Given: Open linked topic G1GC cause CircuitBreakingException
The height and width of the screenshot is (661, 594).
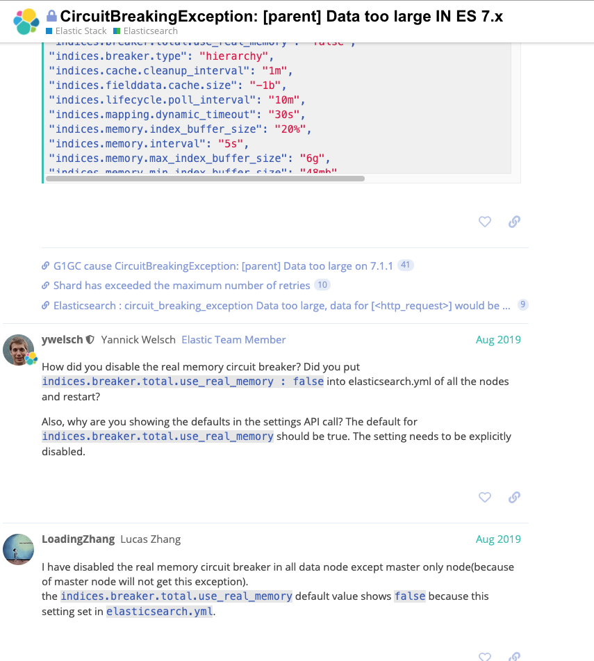Looking at the screenshot, I should click(223, 266).
